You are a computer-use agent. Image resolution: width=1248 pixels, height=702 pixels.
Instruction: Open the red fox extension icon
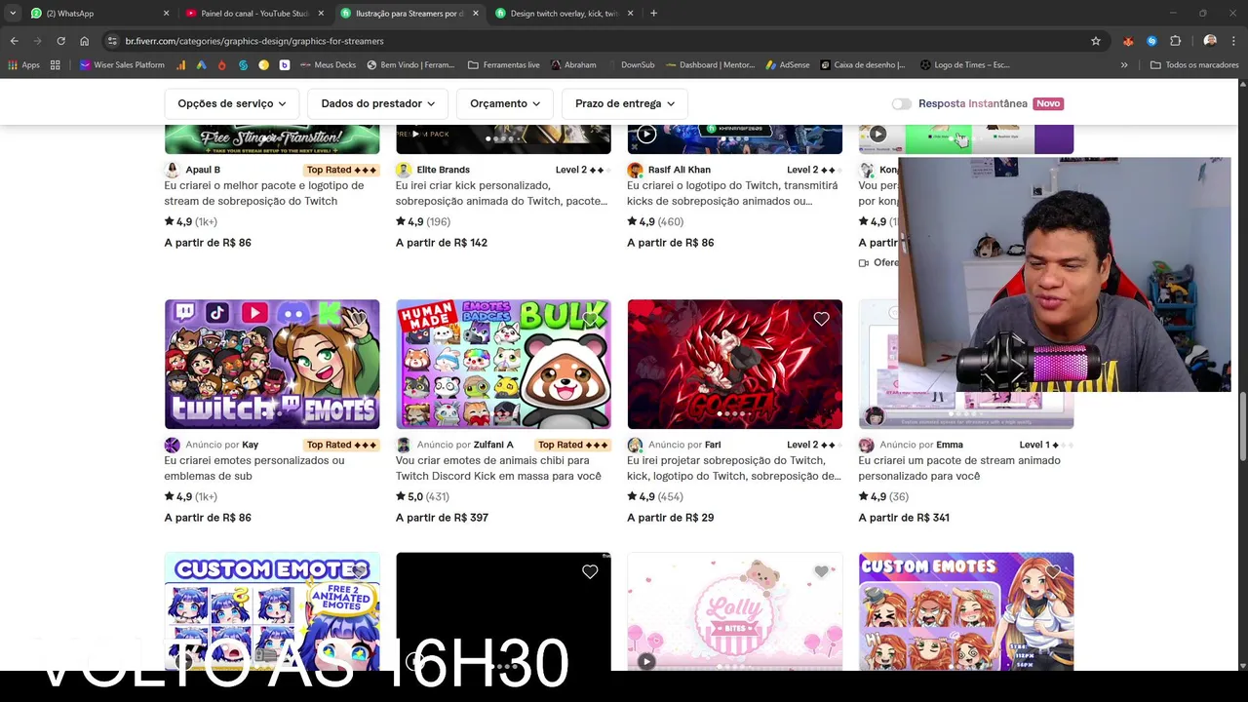(1128, 41)
